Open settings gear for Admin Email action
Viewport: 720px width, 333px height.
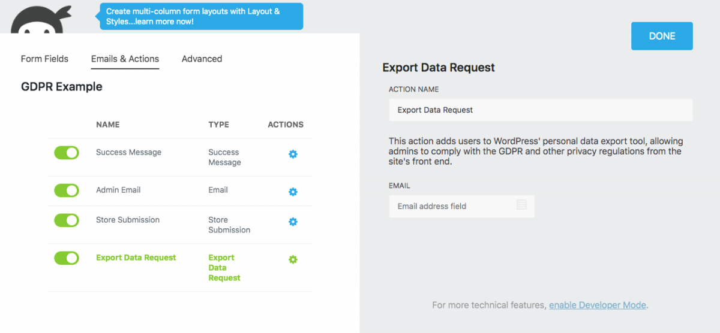293,192
